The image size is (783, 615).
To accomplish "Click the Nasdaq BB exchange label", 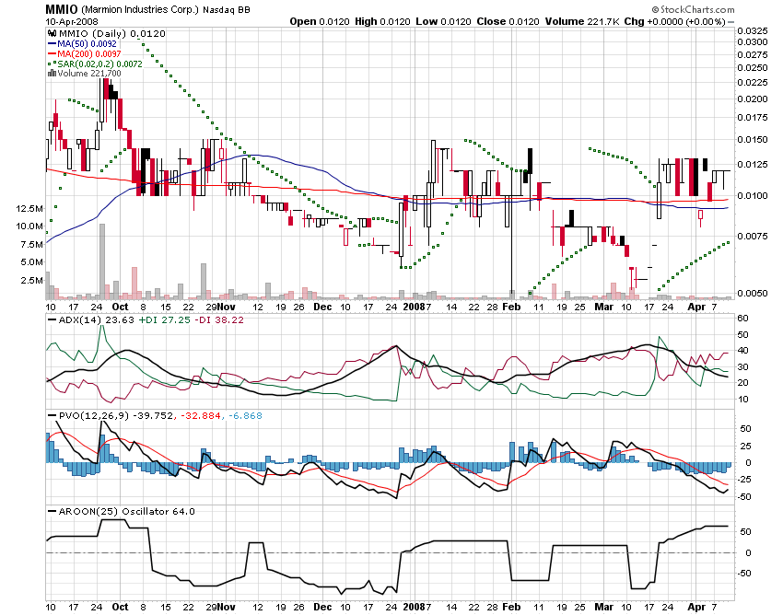I will (x=227, y=10).
